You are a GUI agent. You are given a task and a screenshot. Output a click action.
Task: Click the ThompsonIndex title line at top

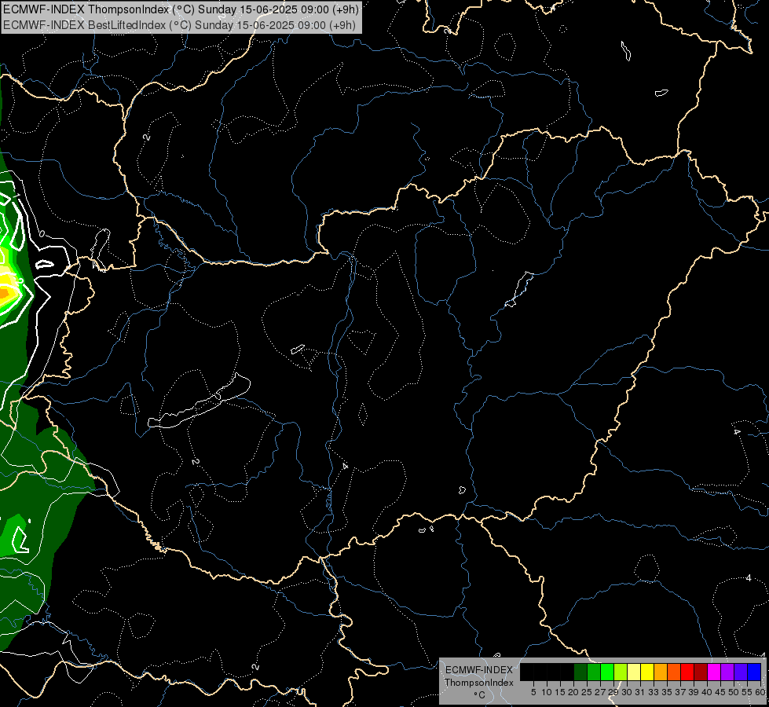tap(181, 9)
